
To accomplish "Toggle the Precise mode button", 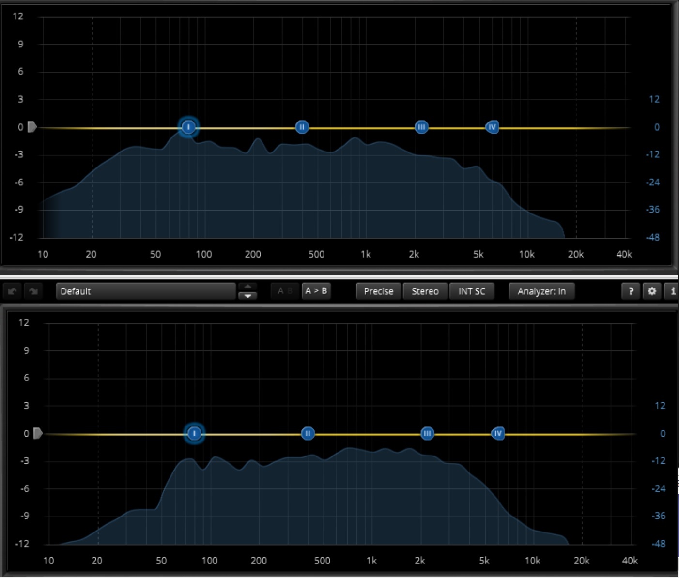I will coord(378,291).
